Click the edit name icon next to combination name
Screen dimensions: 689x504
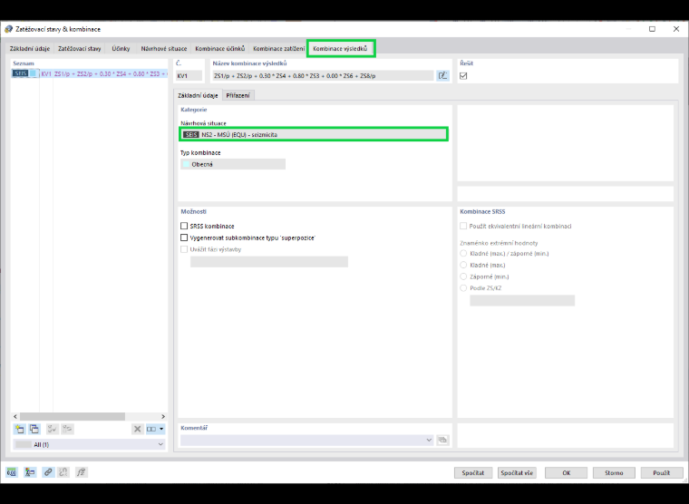pos(442,75)
